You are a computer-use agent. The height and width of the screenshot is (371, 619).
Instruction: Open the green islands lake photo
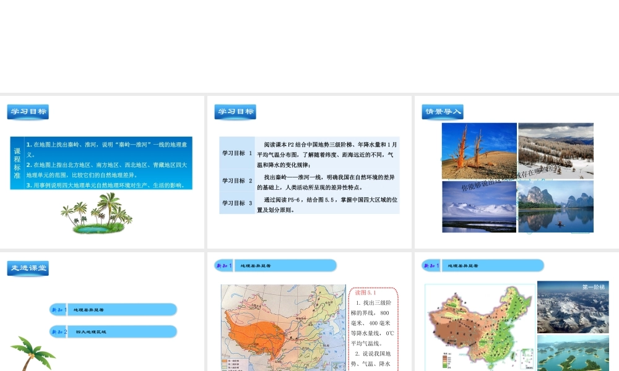tap(573, 353)
